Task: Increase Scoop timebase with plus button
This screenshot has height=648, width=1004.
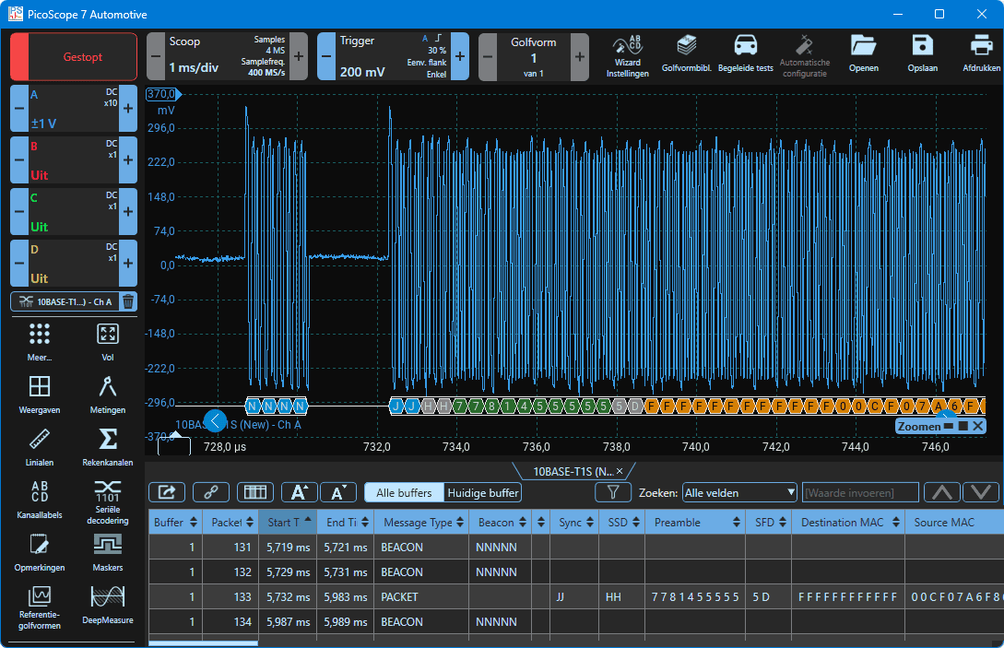Action: pos(298,57)
